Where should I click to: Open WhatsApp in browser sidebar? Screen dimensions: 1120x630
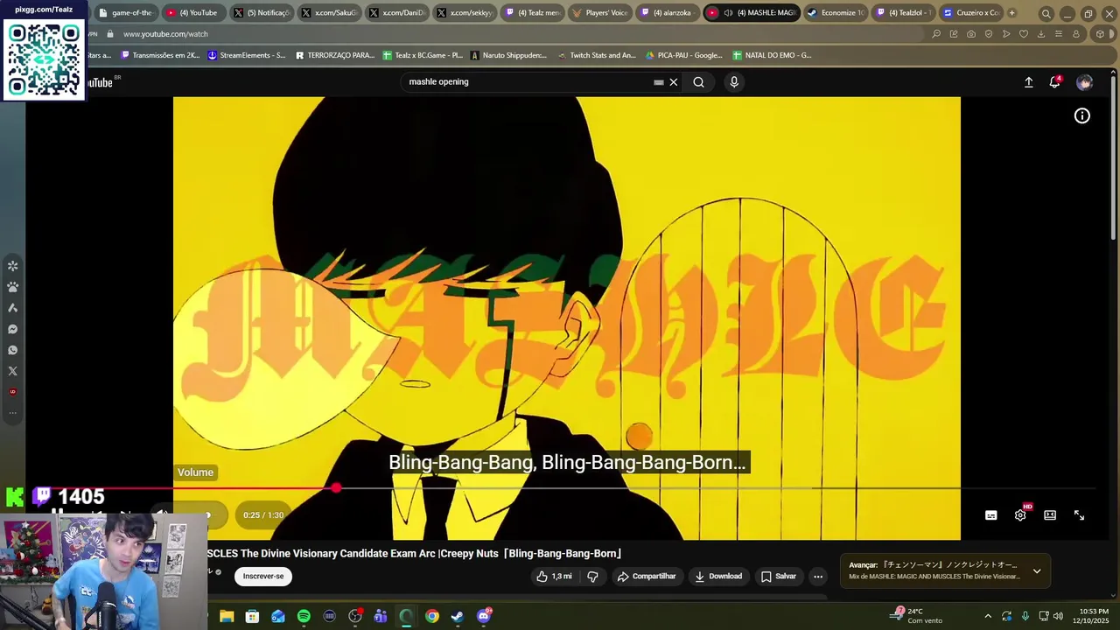pos(12,351)
